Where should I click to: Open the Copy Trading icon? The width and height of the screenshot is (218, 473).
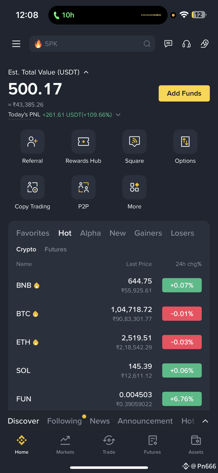tap(32, 187)
